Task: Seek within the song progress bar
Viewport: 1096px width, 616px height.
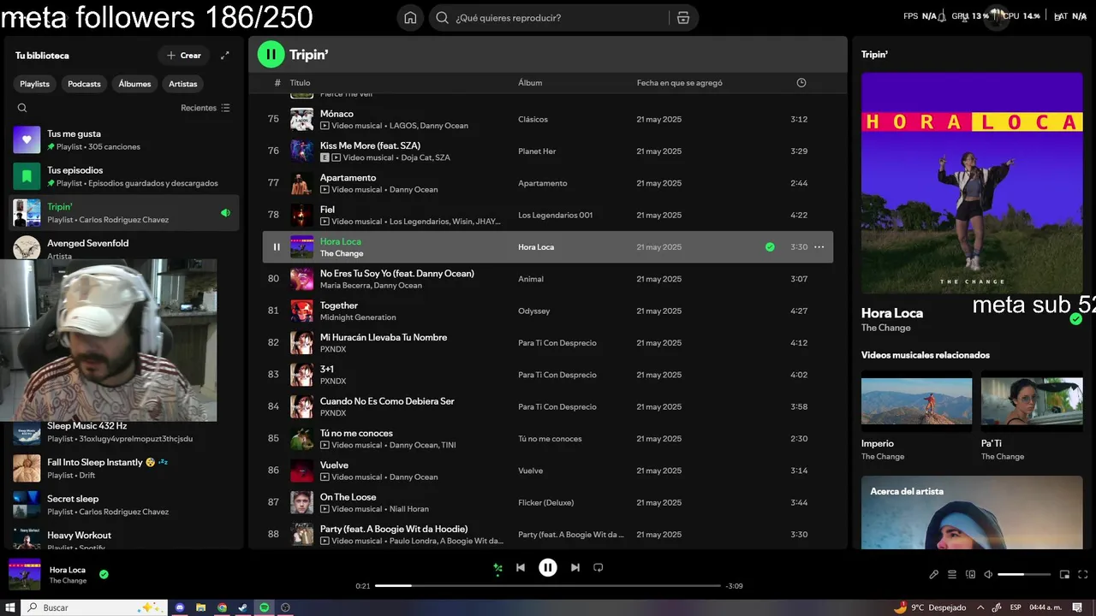Action: pyautogui.click(x=548, y=586)
